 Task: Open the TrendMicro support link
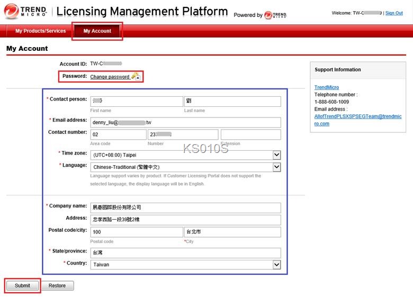coord(327,87)
